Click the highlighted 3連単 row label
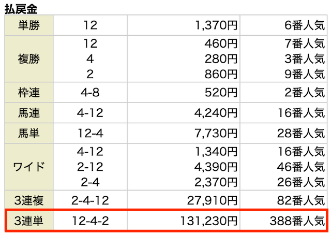The image size is (331, 234). (x=29, y=221)
